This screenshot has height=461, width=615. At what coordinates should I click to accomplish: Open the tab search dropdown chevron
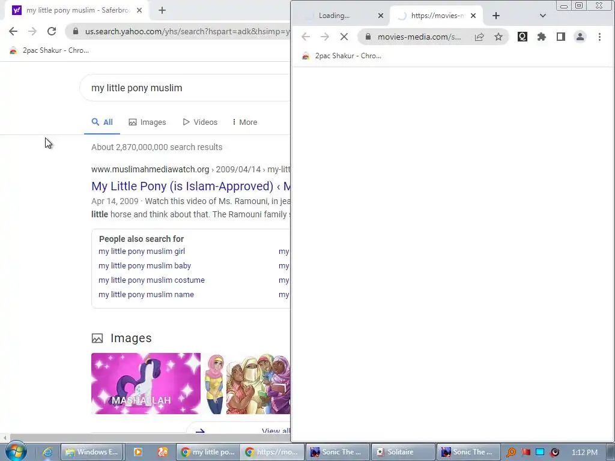[543, 16]
